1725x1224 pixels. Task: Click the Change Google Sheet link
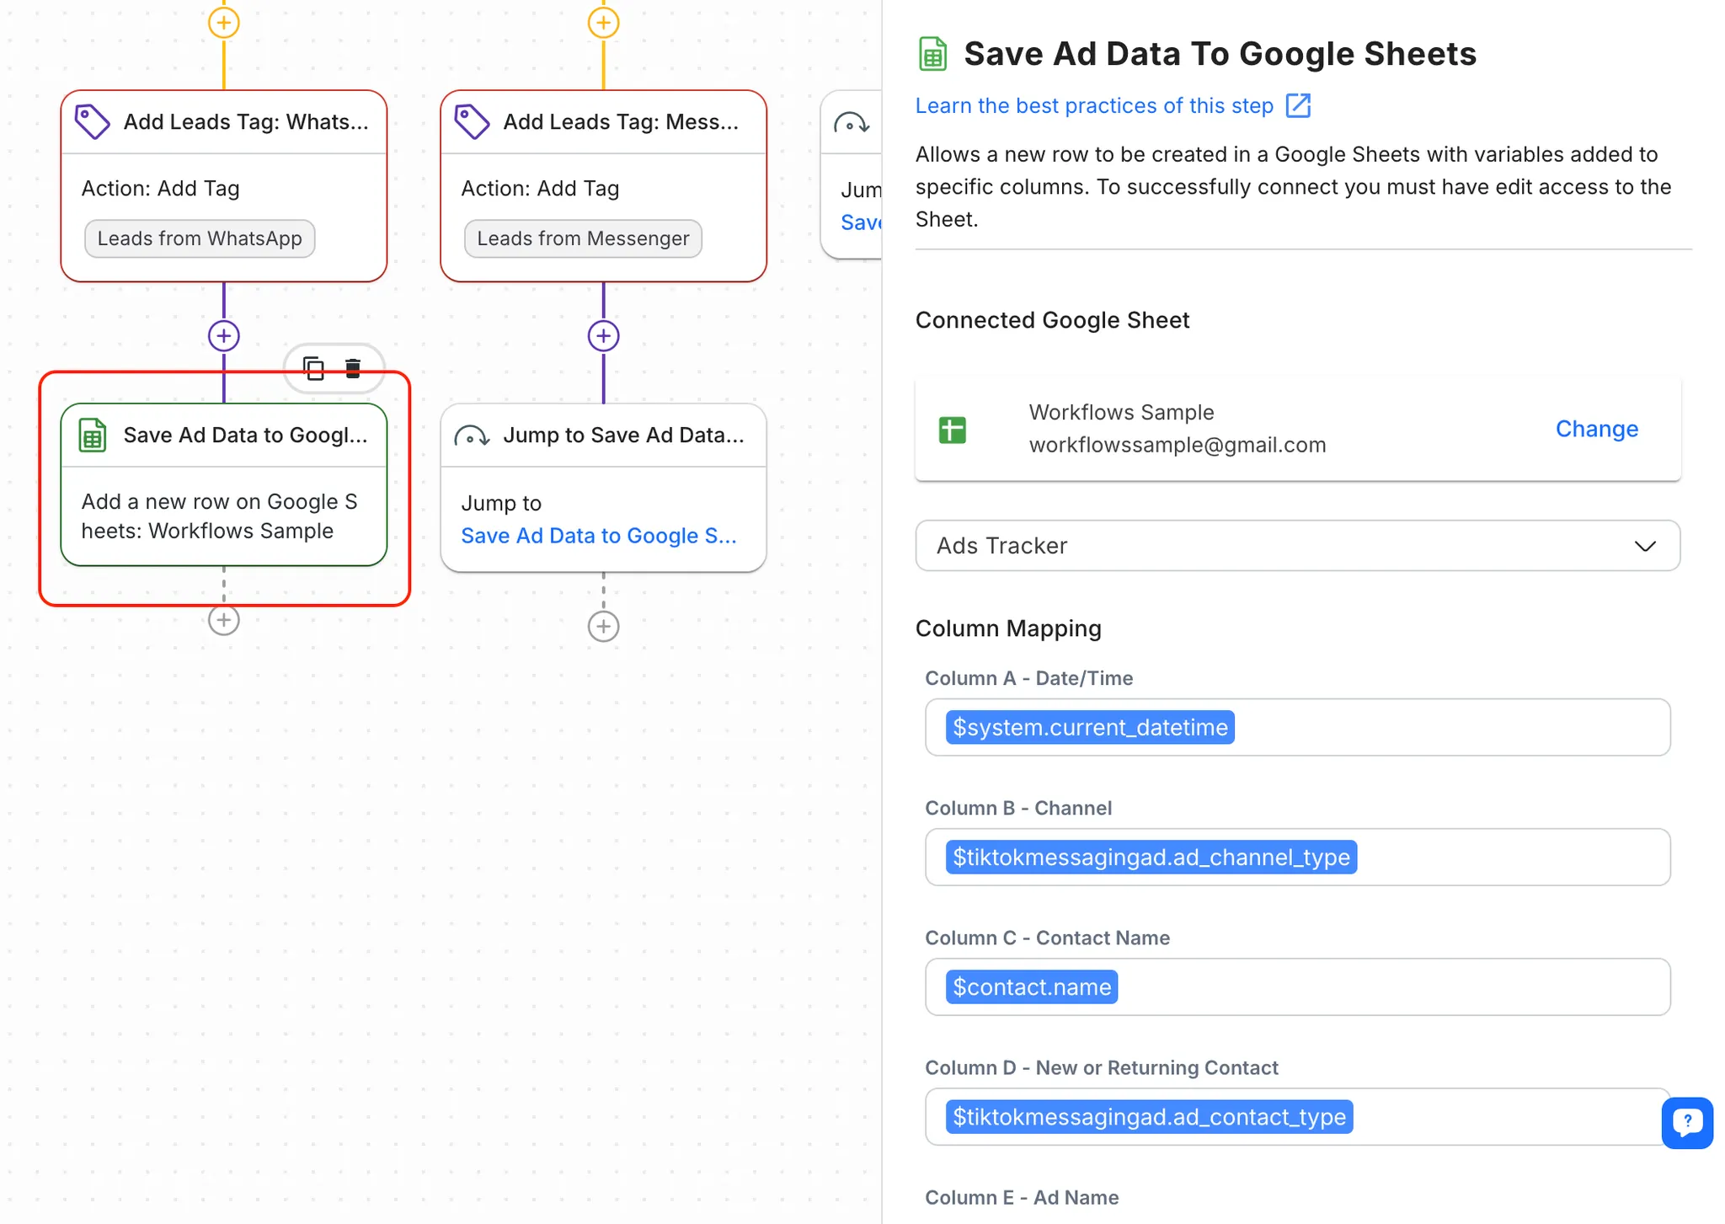(x=1596, y=429)
